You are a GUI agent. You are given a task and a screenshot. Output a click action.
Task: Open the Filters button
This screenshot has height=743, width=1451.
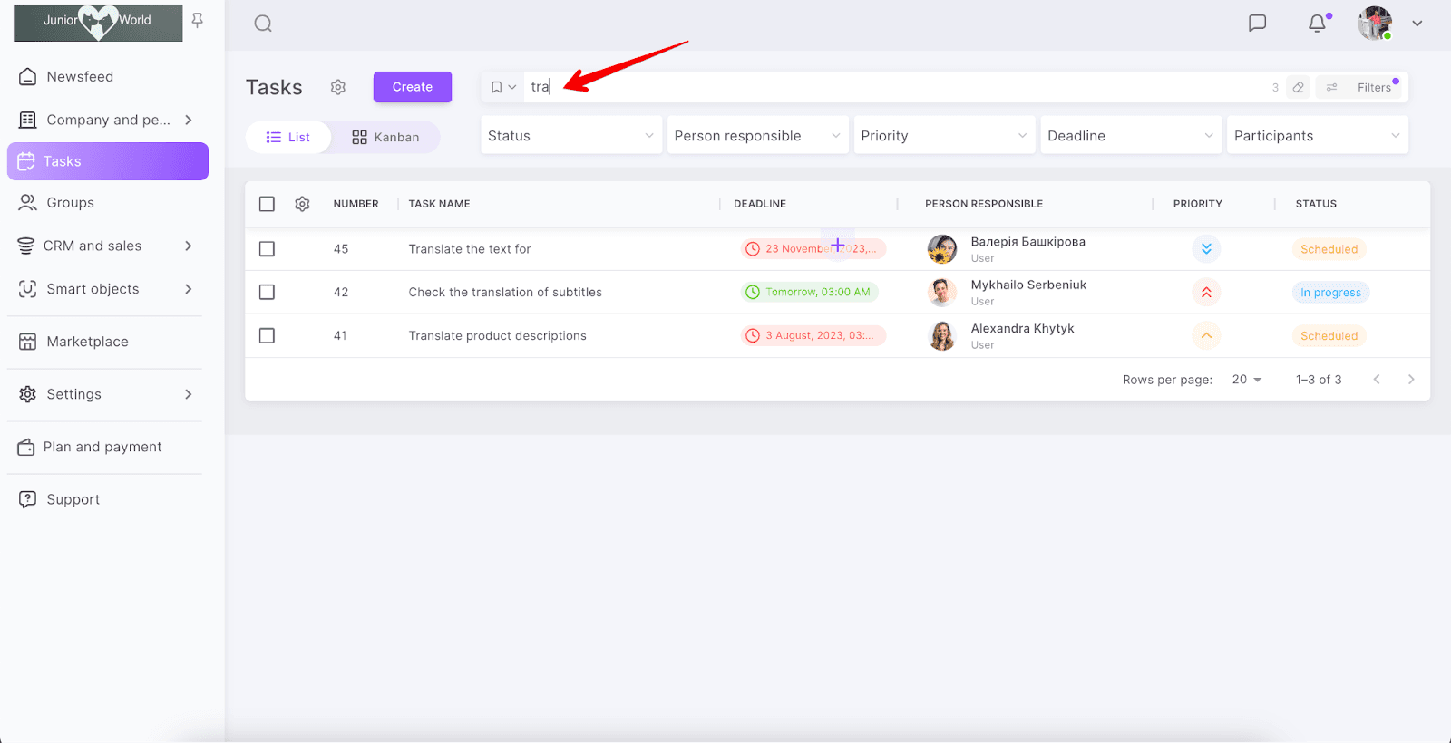[1362, 87]
